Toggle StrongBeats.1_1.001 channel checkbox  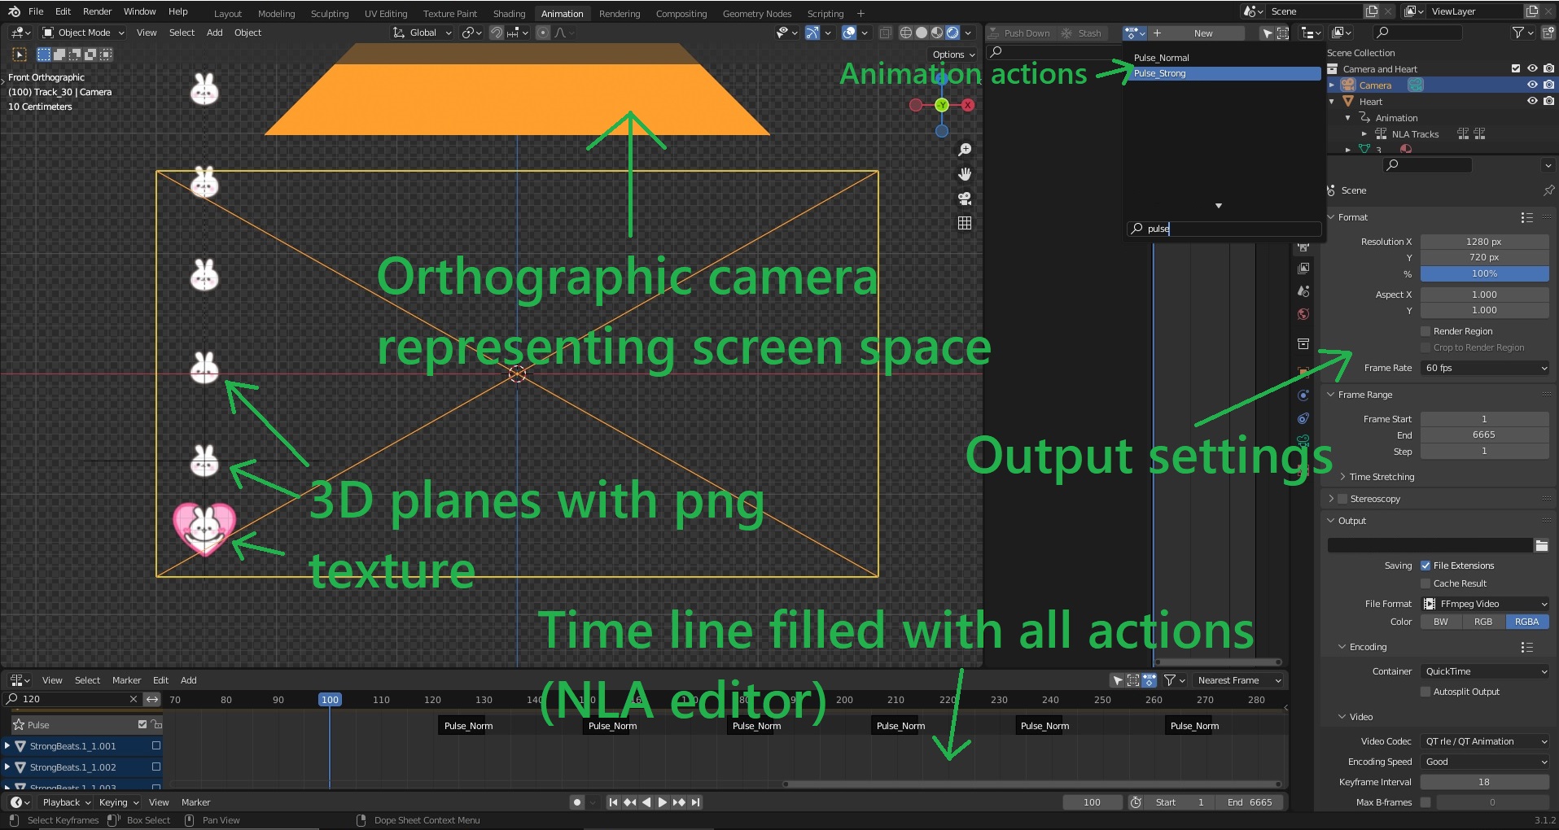point(156,745)
